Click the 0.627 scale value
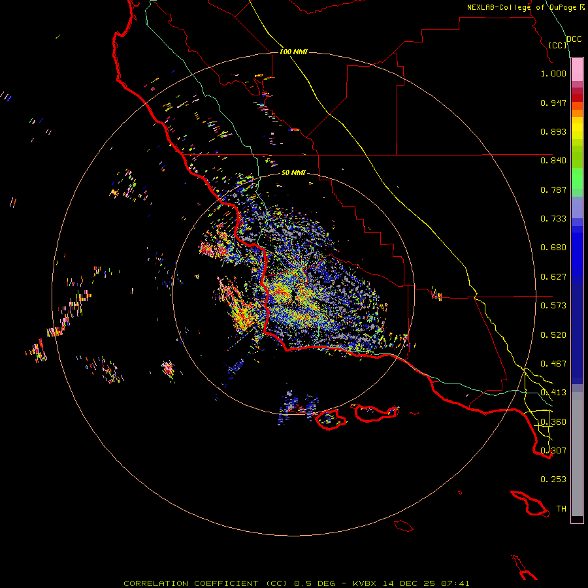 tap(553, 277)
